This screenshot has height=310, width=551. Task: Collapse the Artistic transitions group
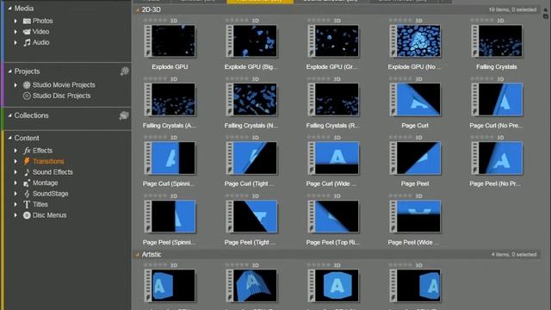[138, 255]
